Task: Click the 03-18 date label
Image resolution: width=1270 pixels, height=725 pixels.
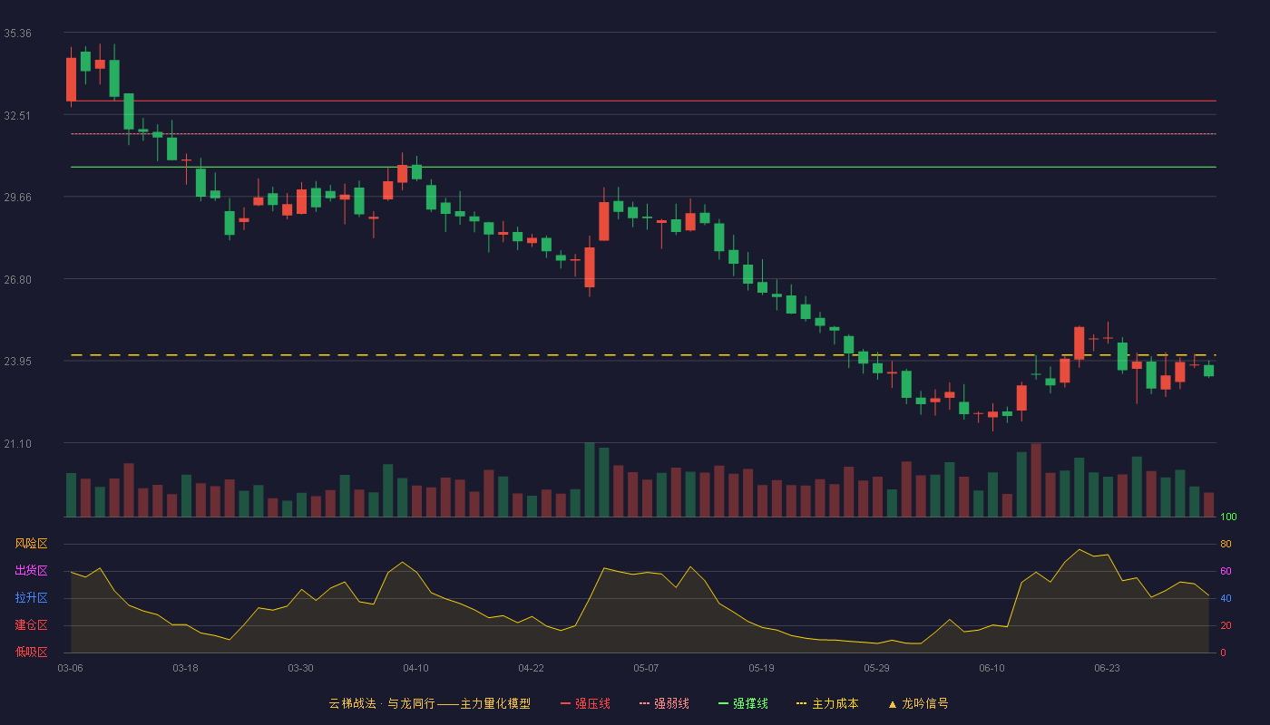Action: click(x=185, y=668)
